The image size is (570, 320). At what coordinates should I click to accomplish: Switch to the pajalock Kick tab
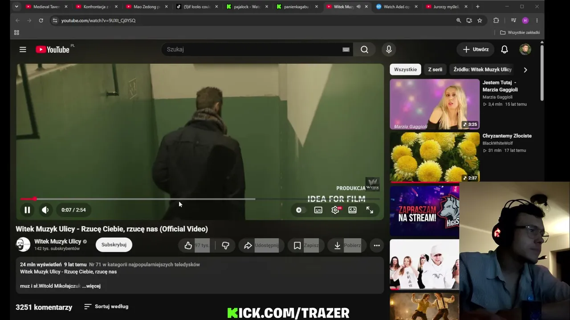(247, 7)
